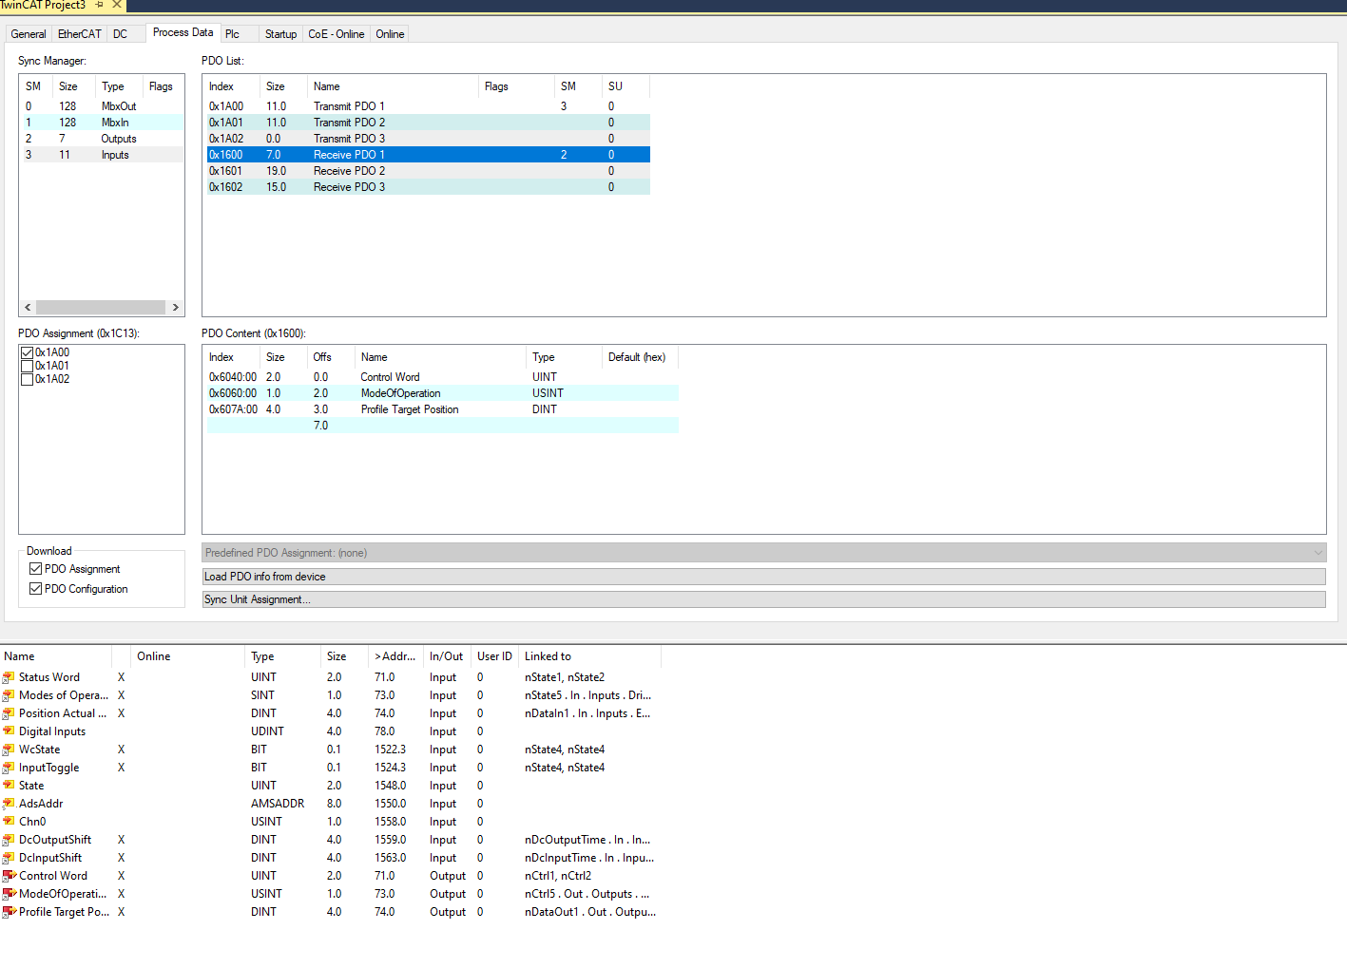1347x968 pixels.
Task: Click the Profile Target Position output icon
Action: 9,912
